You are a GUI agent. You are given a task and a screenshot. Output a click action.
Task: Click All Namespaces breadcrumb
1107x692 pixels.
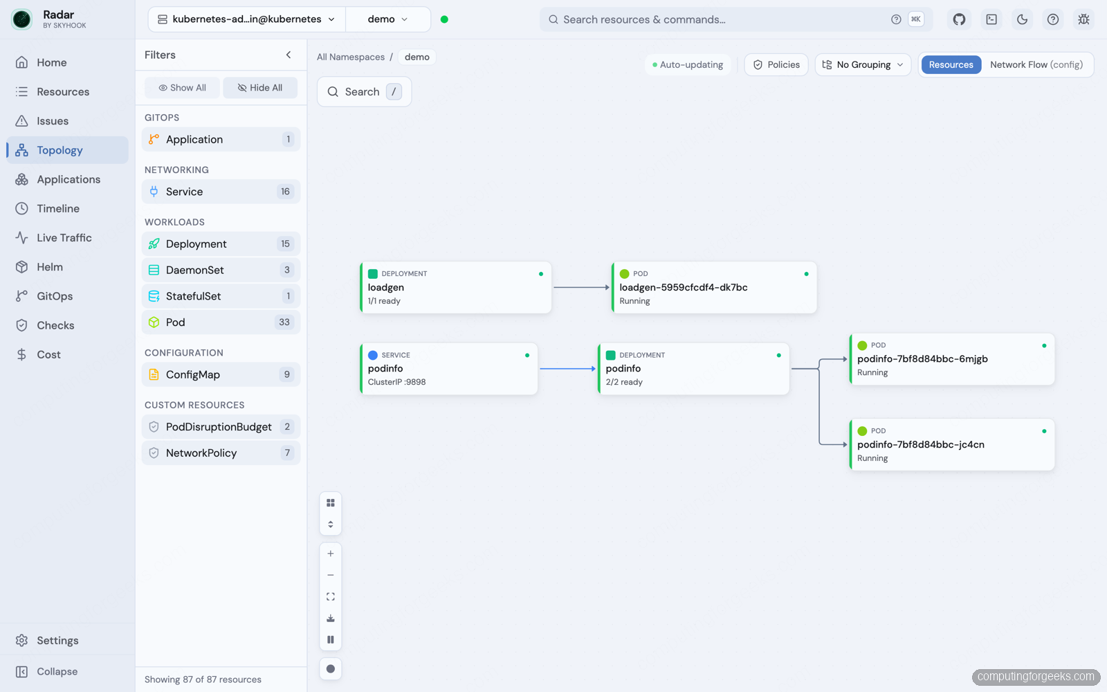point(351,57)
